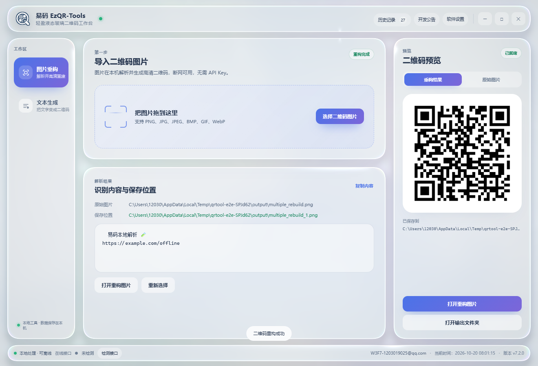
Task: Click the 重构完成 status badge
Action: (362, 54)
